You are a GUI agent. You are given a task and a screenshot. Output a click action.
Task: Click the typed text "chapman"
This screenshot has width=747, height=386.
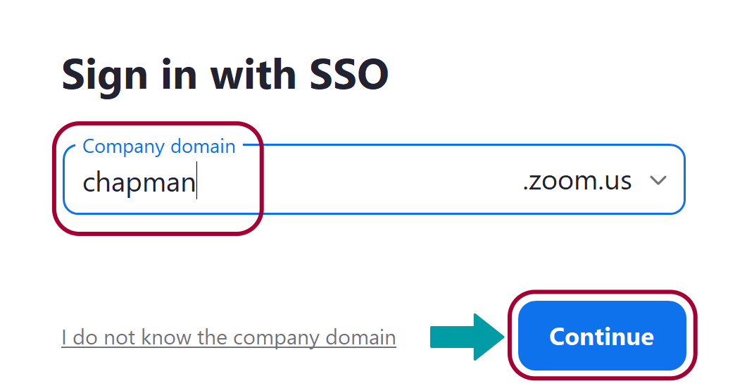tap(138, 183)
